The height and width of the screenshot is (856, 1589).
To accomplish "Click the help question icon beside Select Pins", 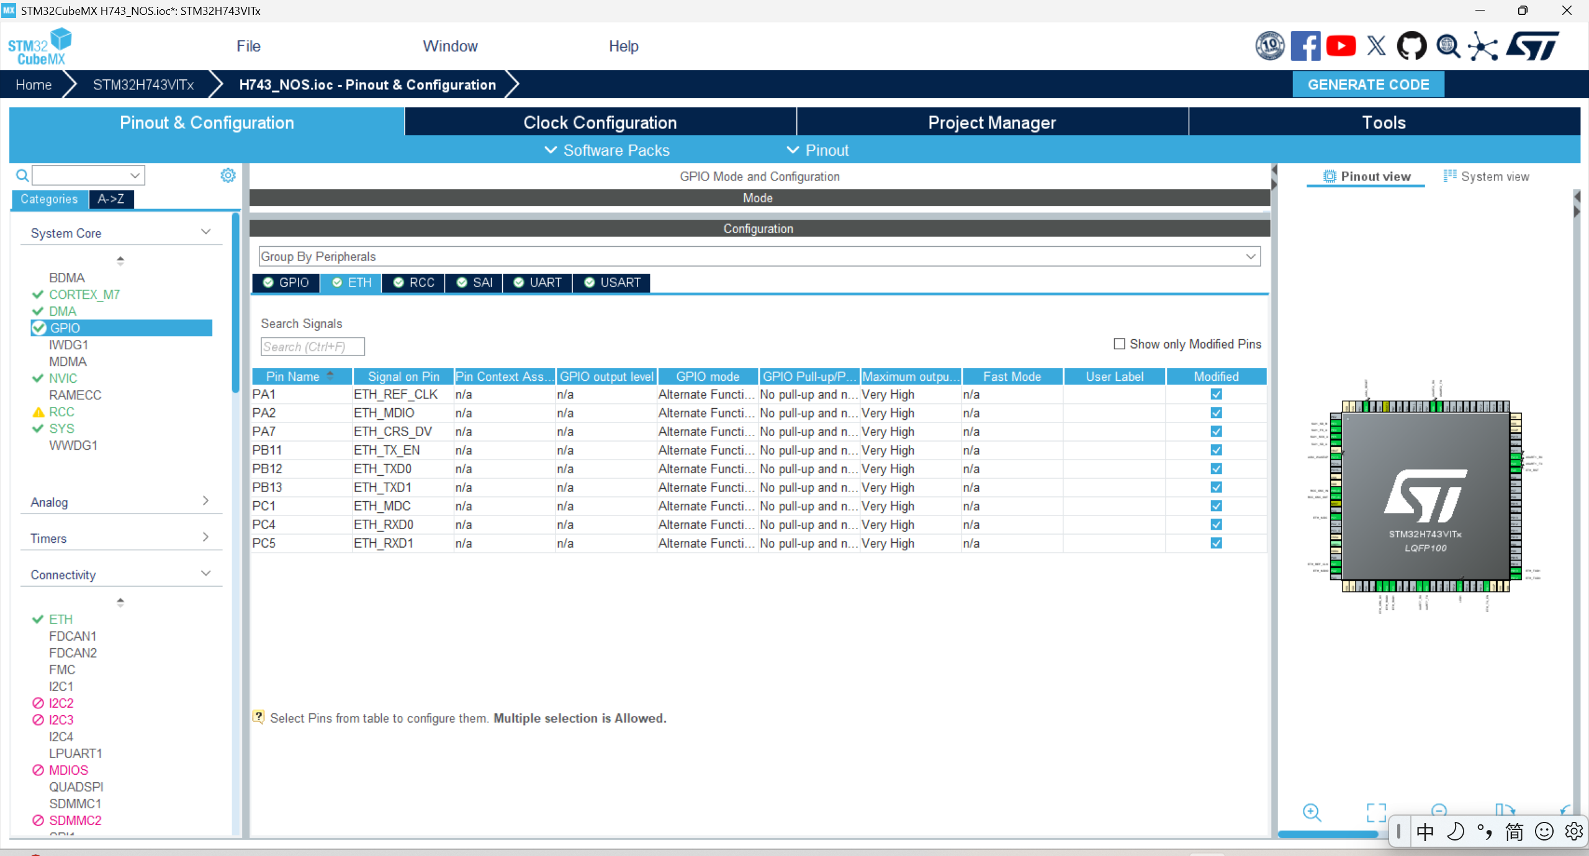I will (x=258, y=717).
